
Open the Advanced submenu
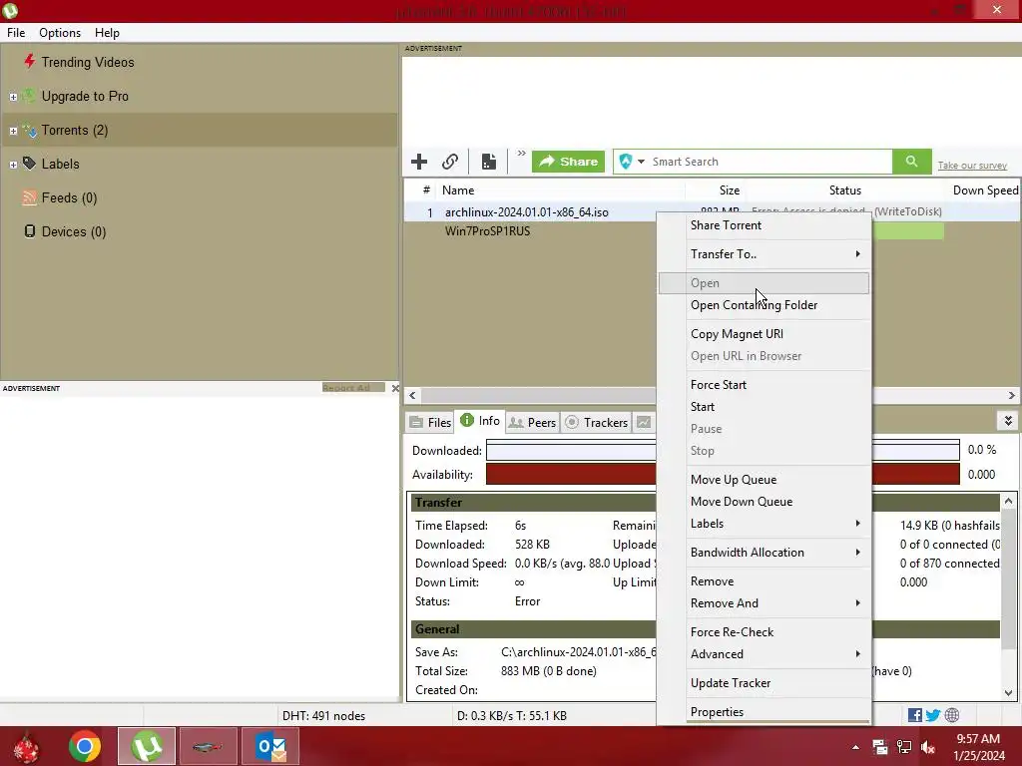[x=764, y=654]
